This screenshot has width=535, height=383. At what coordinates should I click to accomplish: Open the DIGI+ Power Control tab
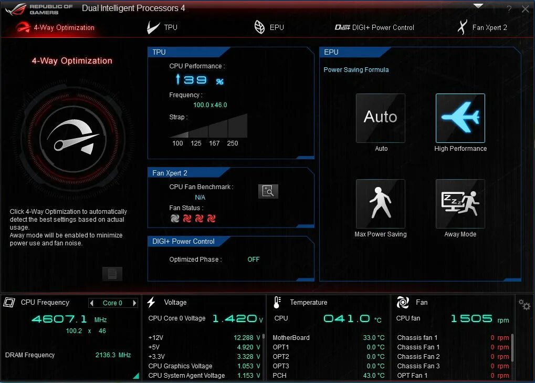(374, 27)
